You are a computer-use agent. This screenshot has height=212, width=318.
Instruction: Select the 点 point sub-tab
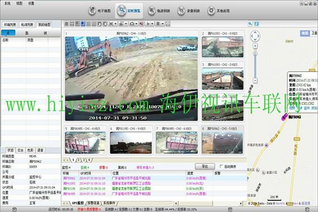[8, 33]
